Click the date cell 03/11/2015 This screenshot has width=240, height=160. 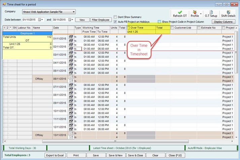point(60,55)
